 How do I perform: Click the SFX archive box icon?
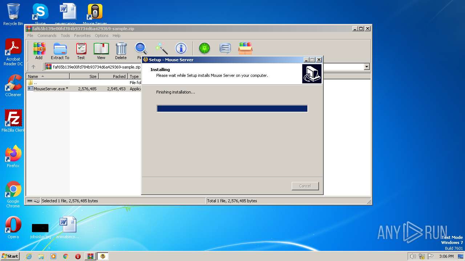(246, 48)
